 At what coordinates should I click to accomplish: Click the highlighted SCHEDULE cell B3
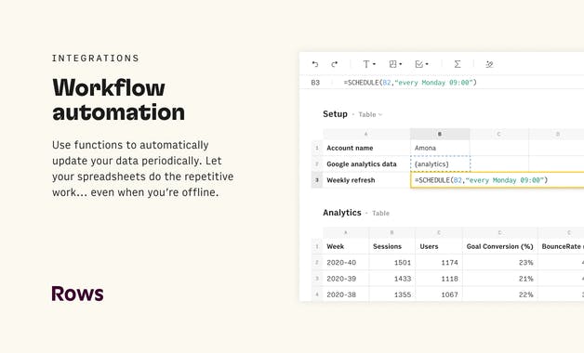(x=498, y=180)
